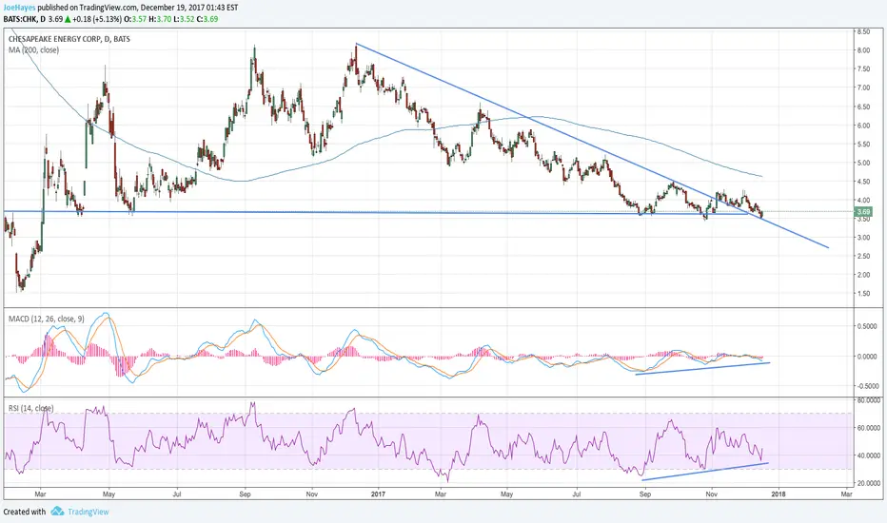Click the 8.50 price axis label
The image size is (887, 523).
(x=863, y=32)
